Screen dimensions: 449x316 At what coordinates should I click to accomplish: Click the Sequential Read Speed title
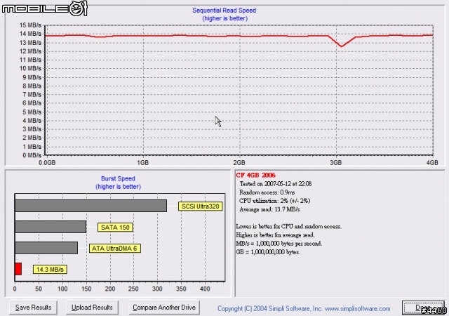[x=224, y=11]
